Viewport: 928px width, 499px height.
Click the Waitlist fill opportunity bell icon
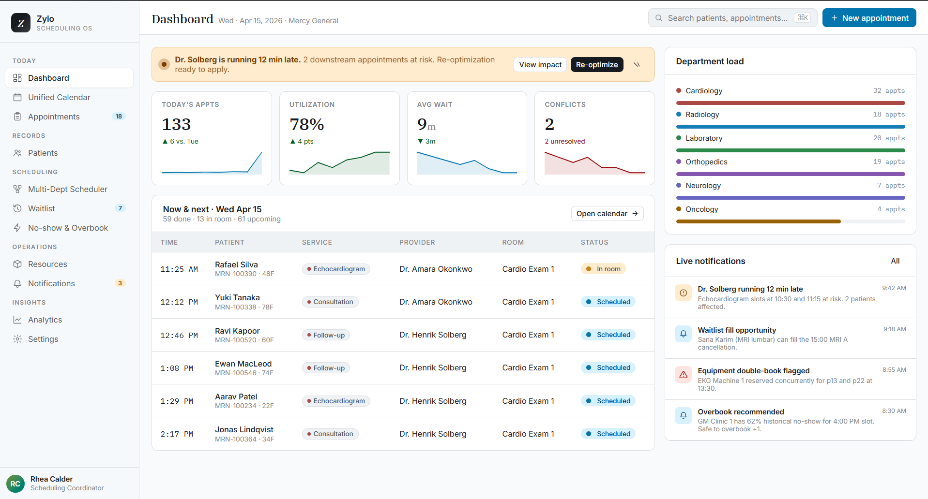(x=683, y=334)
